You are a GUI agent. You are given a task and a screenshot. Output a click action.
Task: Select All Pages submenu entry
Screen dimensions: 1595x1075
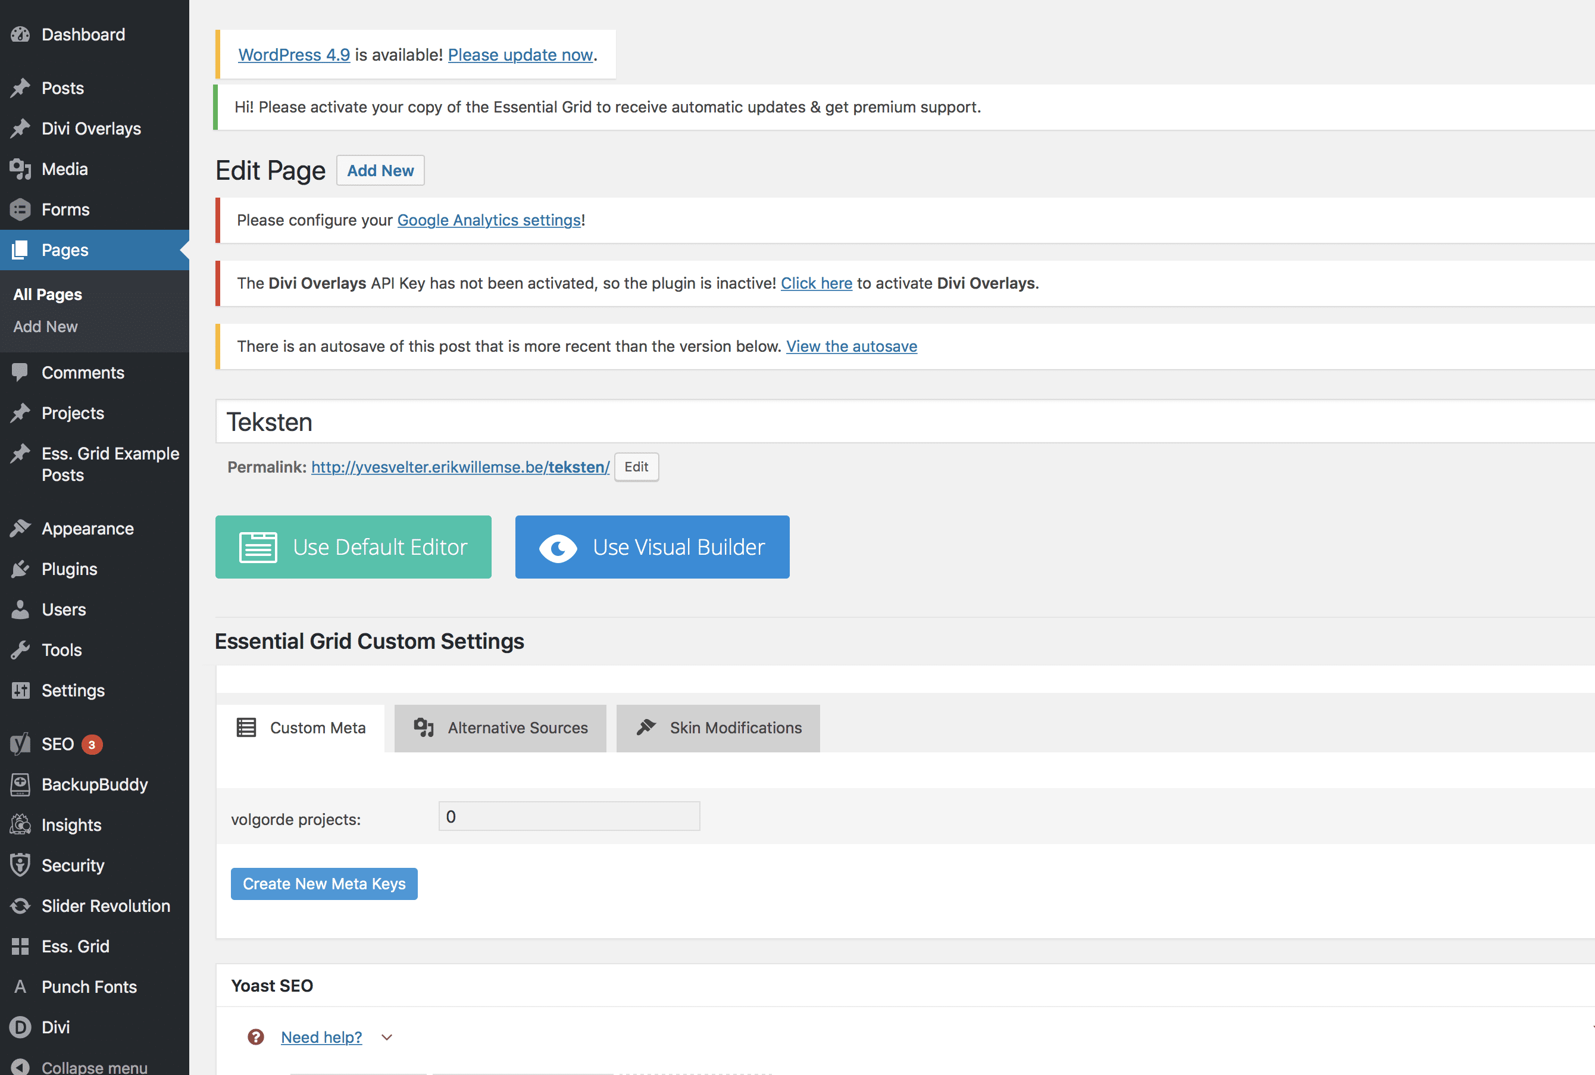(48, 294)
